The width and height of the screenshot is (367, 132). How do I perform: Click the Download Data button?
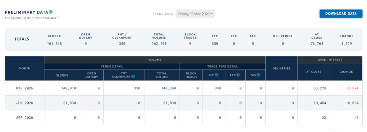tap(341, 14)
